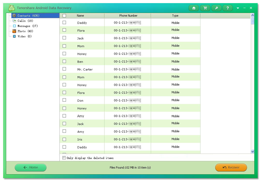Click the Files Found status text
This screenshot has height=181, width=260.
pos(130,168)
